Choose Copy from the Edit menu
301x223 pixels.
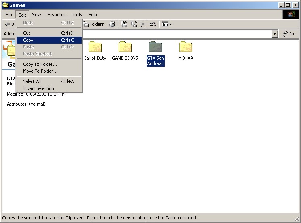[x=49, y=40]
